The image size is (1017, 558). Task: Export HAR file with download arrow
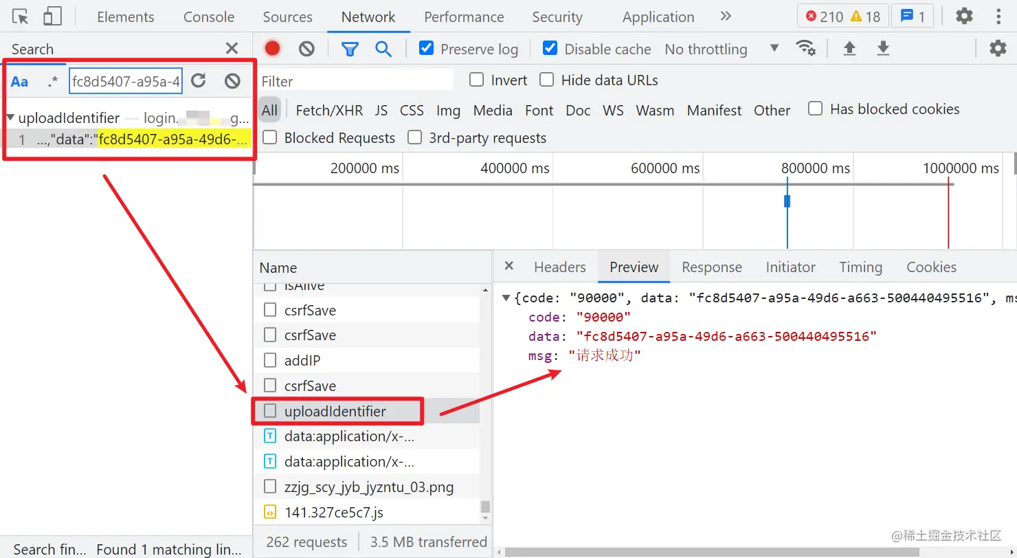coord(884,48)
